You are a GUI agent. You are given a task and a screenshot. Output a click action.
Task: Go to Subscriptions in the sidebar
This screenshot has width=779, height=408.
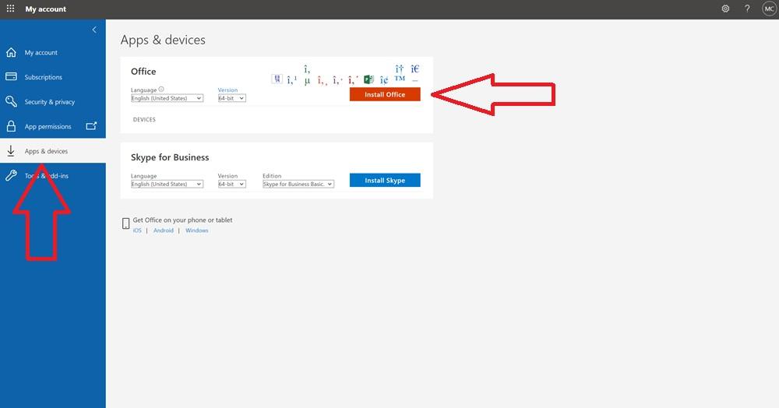43,77
